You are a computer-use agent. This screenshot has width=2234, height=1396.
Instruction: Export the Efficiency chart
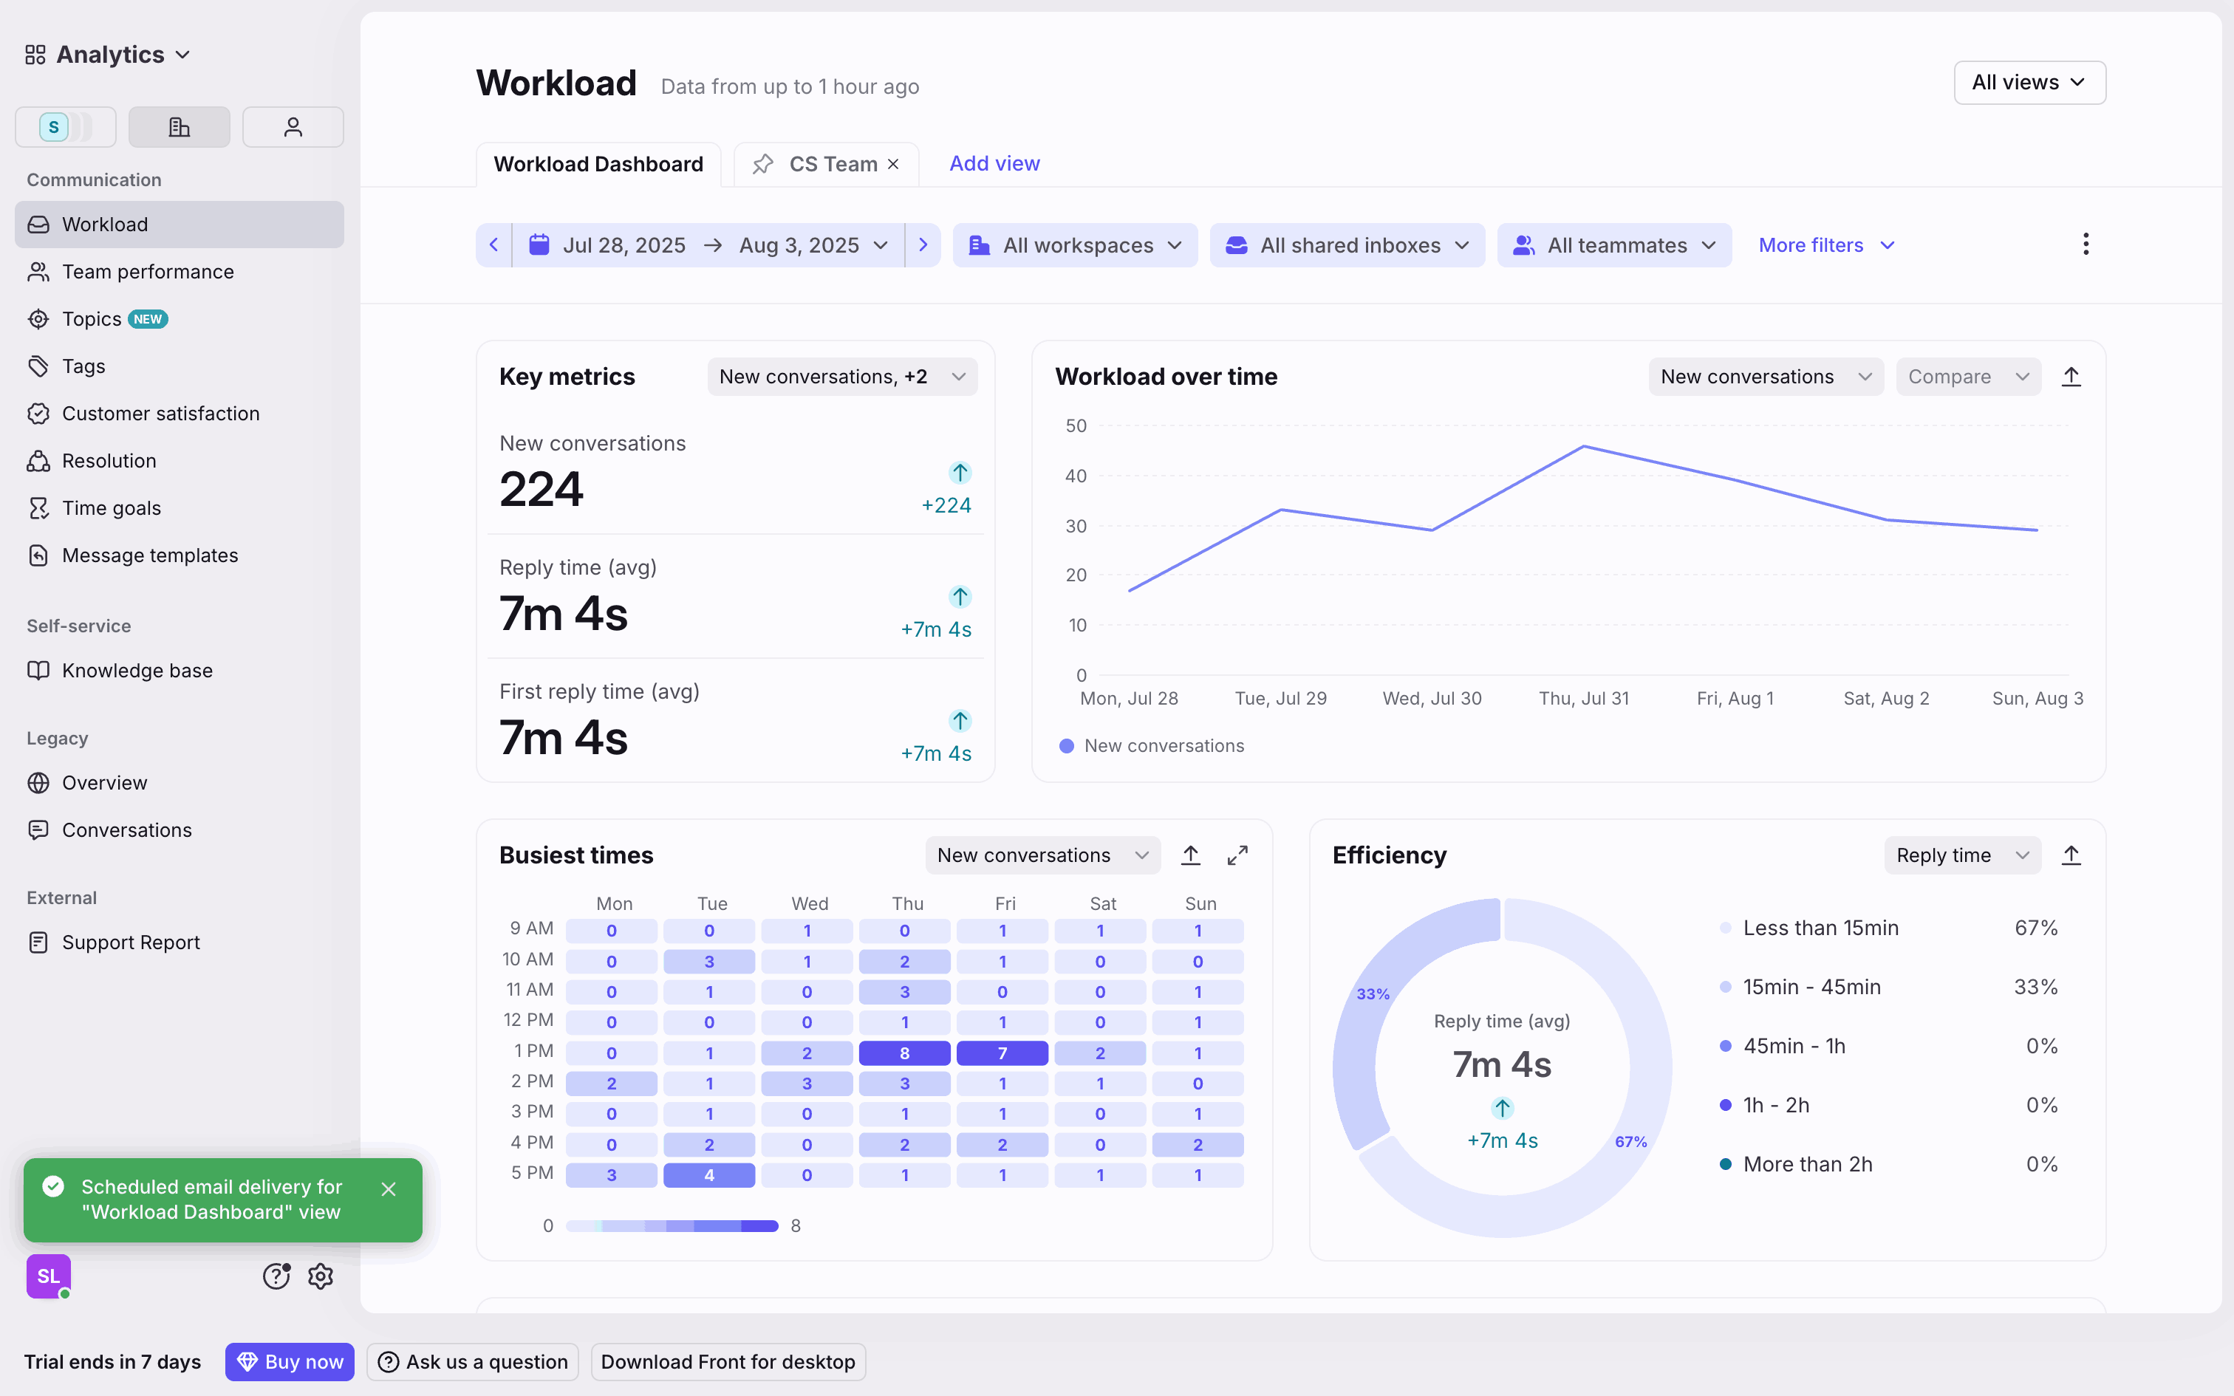[2071, 855]
